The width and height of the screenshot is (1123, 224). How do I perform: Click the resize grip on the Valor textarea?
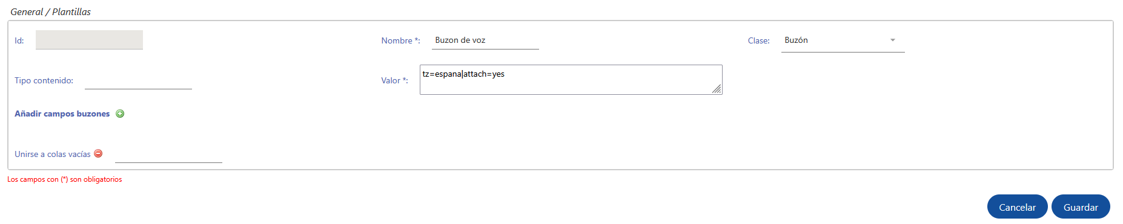(717, 89)
